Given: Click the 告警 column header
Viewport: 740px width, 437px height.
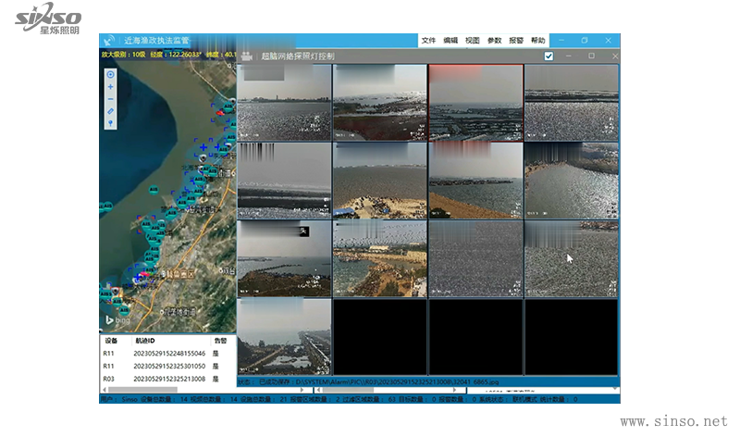Looking at the screenshot, I should (x=220, y=341).
